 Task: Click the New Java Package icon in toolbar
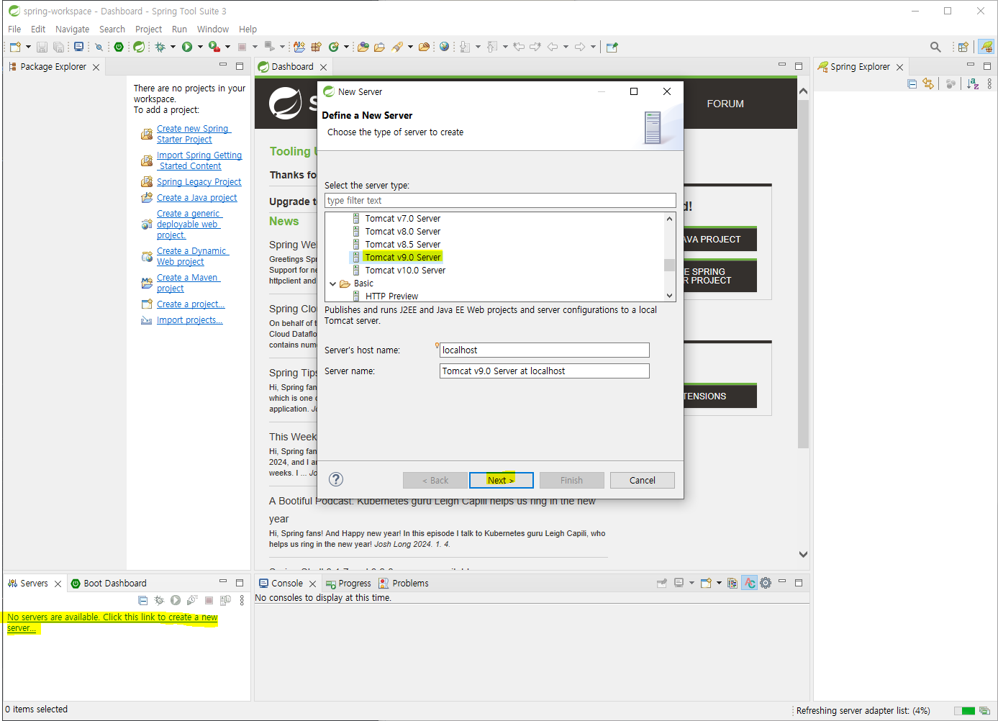coord(316,47)
